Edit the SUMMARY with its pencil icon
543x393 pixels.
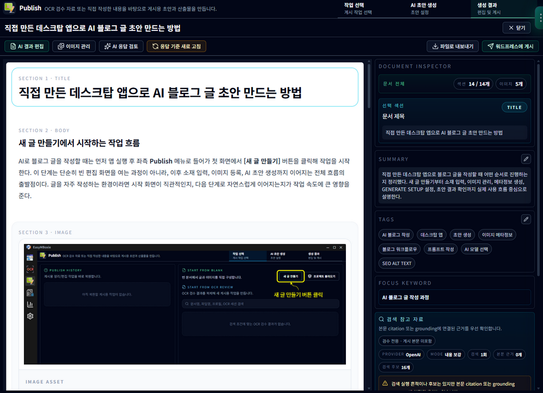point(526,159)
